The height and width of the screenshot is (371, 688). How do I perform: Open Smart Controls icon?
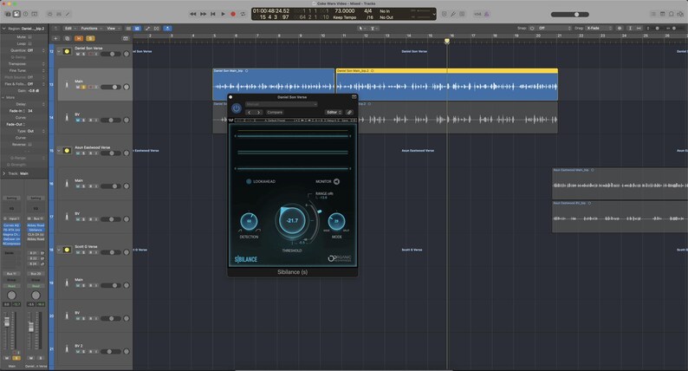click(49, 14)
